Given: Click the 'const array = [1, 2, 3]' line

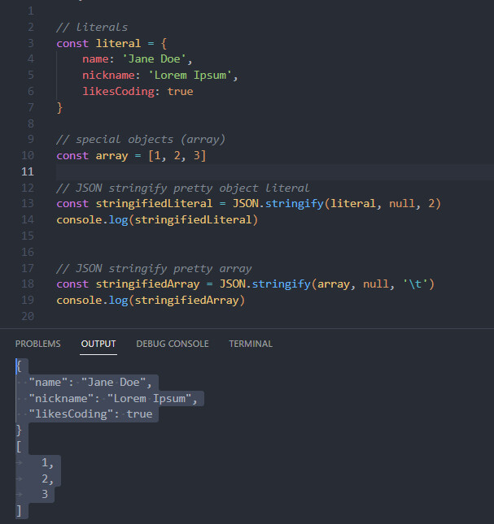Looking at the screenshot, I should pos(131,156).
